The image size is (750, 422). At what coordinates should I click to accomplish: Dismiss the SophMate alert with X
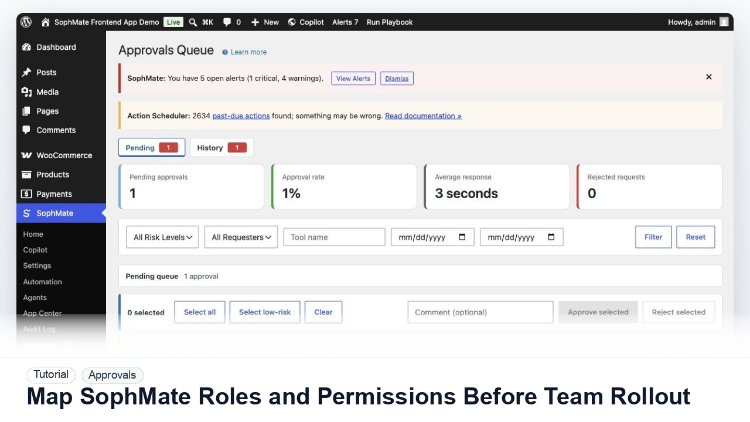point(709,77)
